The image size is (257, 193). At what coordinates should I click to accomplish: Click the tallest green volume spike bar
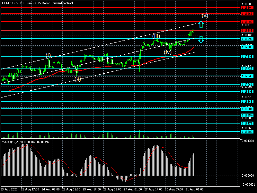tap(141, 131)
